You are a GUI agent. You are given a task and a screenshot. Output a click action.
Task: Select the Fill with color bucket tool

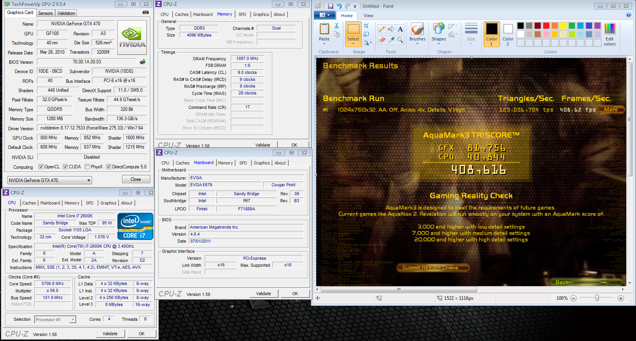pos(391,29)
